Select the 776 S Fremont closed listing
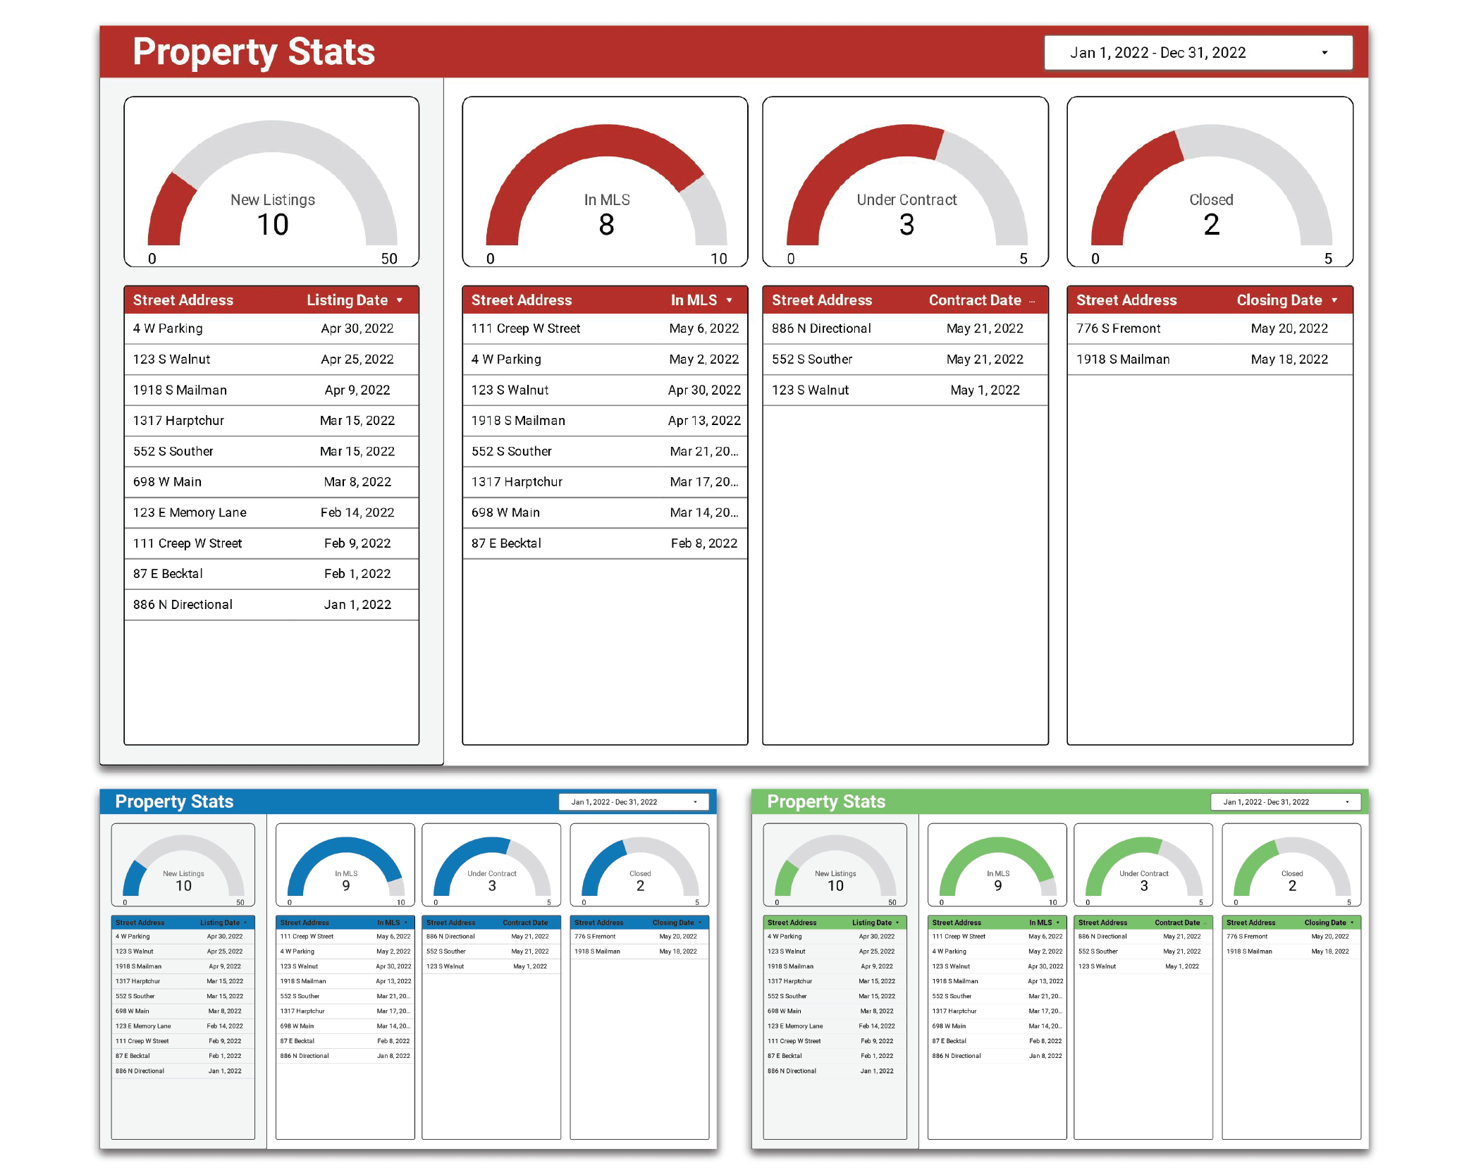Viewport: 1469px width, 1175px height. tap(1210, 328)
